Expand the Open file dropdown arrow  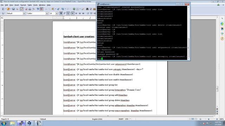(11, 9)
